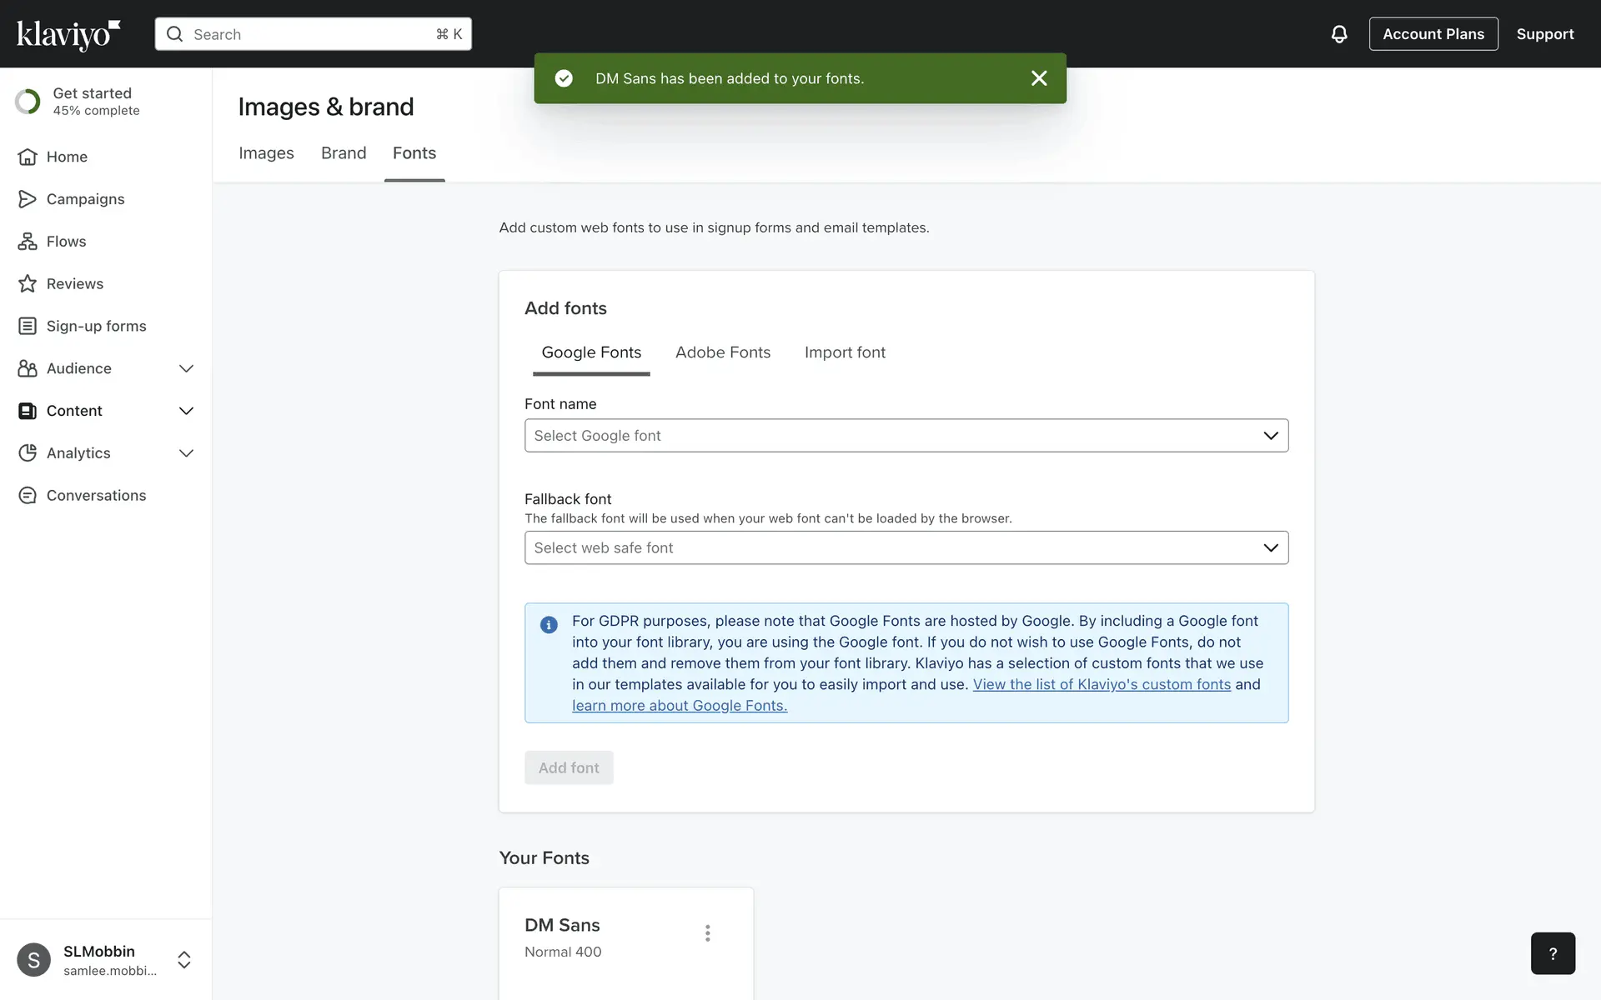The height and width of the screenshot is (1000, 1601).
Task: Expand the Audience sidebar section
Action: pyautogui.click(x=186, y=368)
